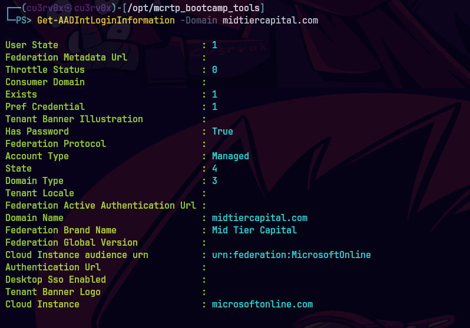Click midtiercapital.com in the command line
Viewport: 470px width, 328px height.
(x=270, y=20)
